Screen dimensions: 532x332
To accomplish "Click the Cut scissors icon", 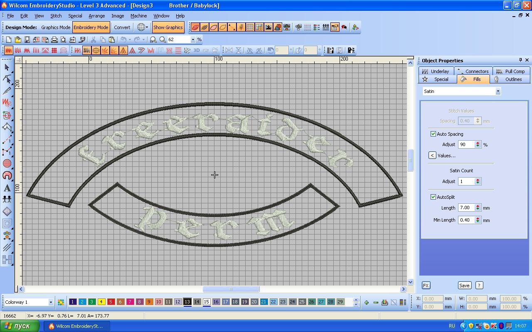I will click(x=93, y=39).
